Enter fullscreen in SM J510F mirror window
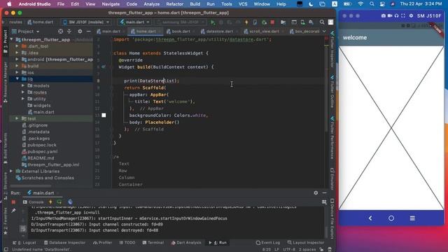This screenshot has height=252, width=448. click(x=403, y=16)
